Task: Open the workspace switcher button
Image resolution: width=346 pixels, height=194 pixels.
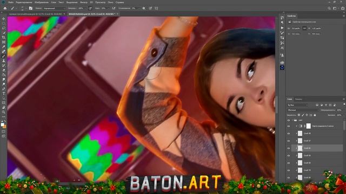Action: pyautogui.click(x=335, y=9)
